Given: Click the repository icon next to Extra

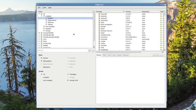Looking at the screenshot, I should [42, 41].
